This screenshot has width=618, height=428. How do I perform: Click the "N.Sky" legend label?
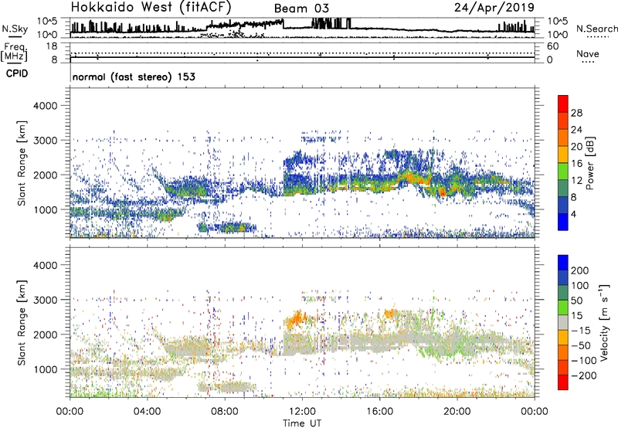coord(15,29)
